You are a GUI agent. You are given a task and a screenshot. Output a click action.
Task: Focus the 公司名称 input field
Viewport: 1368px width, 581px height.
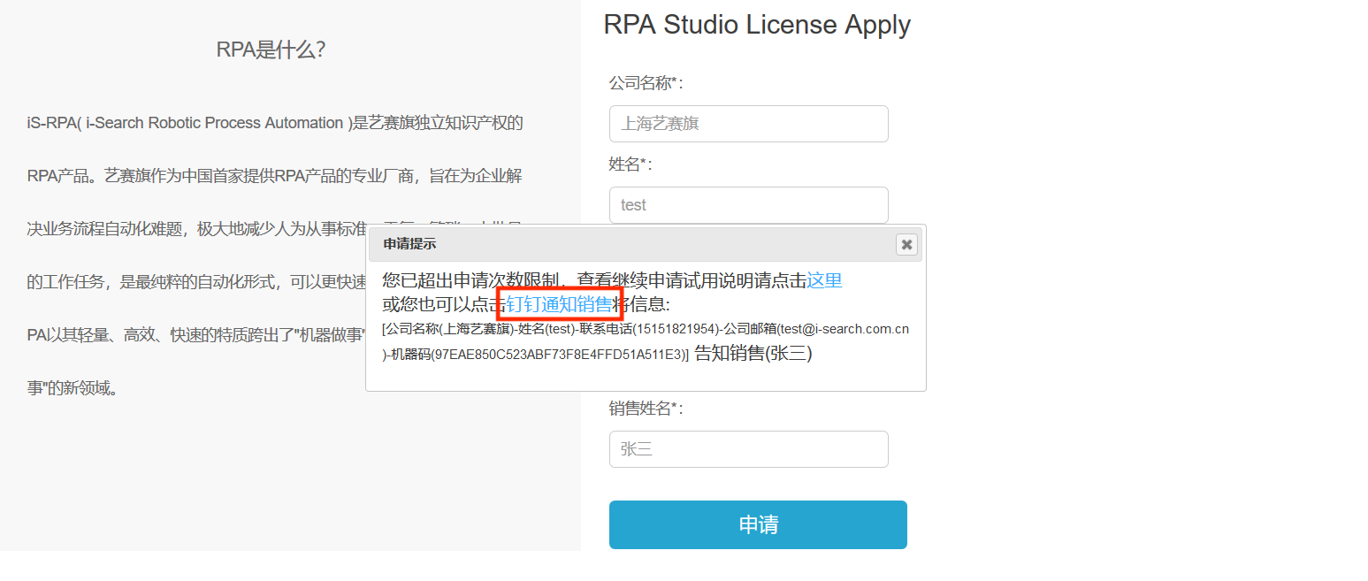coord(748,124)
